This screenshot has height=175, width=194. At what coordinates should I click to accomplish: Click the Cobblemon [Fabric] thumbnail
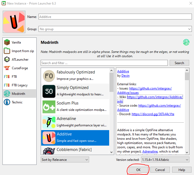[x=49, y=151]
